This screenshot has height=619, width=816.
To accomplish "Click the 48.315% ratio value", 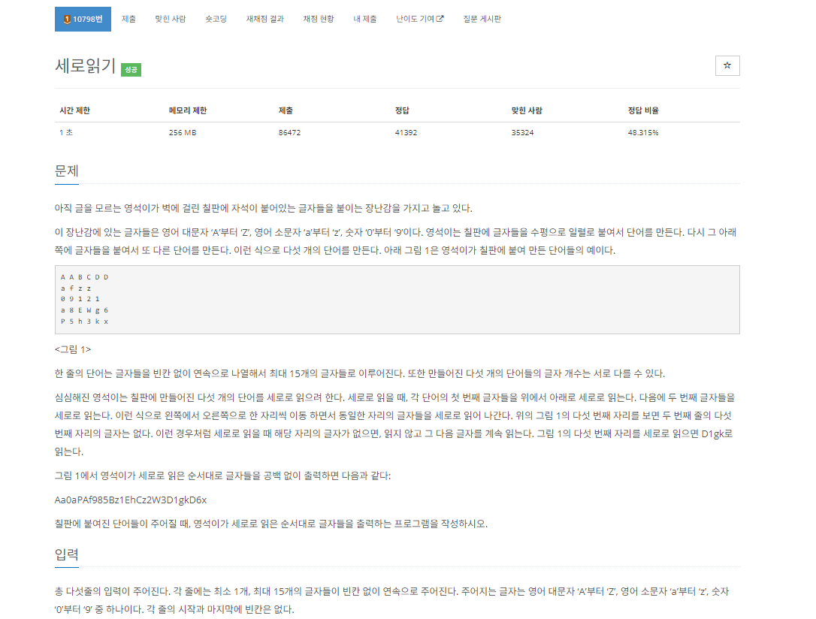I will click(643, 133).
